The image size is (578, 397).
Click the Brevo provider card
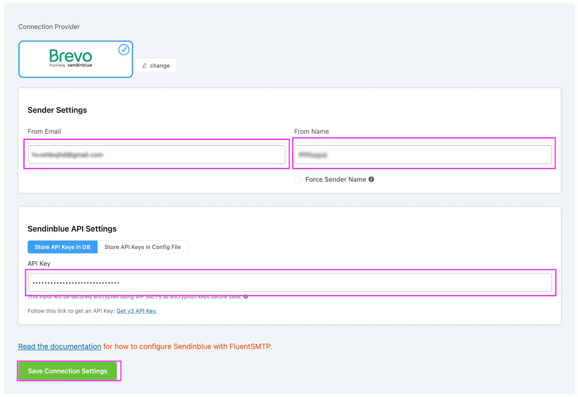pyautogui.click(x=76, y=59)
